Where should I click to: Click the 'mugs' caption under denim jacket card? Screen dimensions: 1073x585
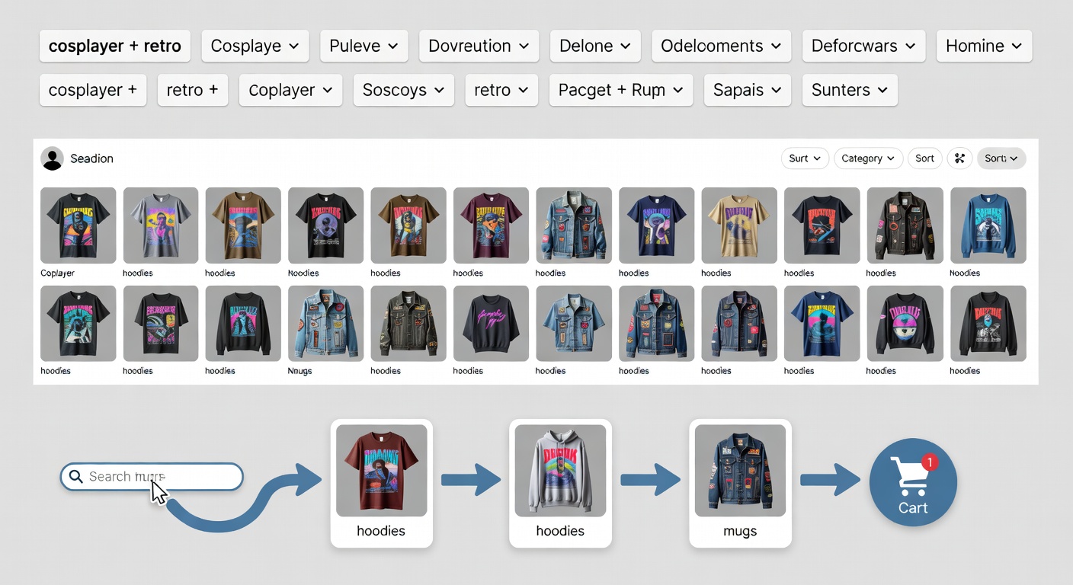click(740, 531)
